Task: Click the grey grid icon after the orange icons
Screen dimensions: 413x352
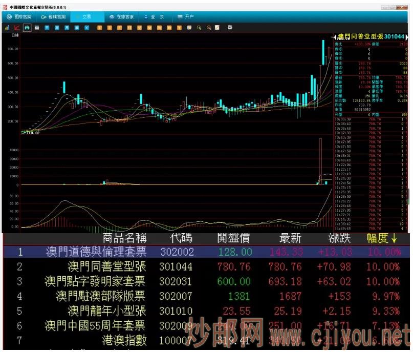Action: pyautogui.click(x=189, y=28)
